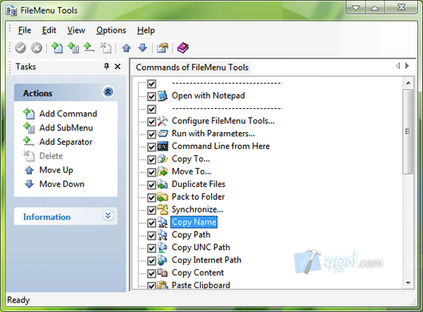The height and width of the screenshot is (312, 423).
Task: Click the blue Move Up arrow in toolbar
Action: pos(126,49)
